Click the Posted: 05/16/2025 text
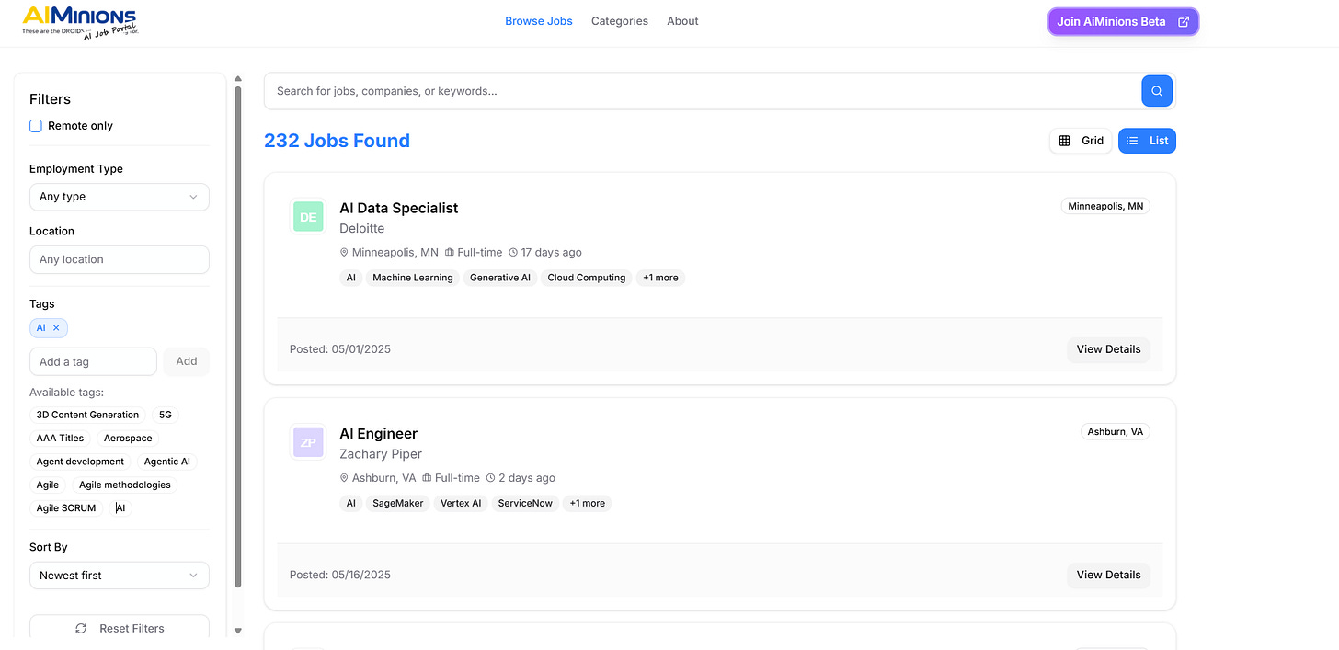 [x=340, y=575]
